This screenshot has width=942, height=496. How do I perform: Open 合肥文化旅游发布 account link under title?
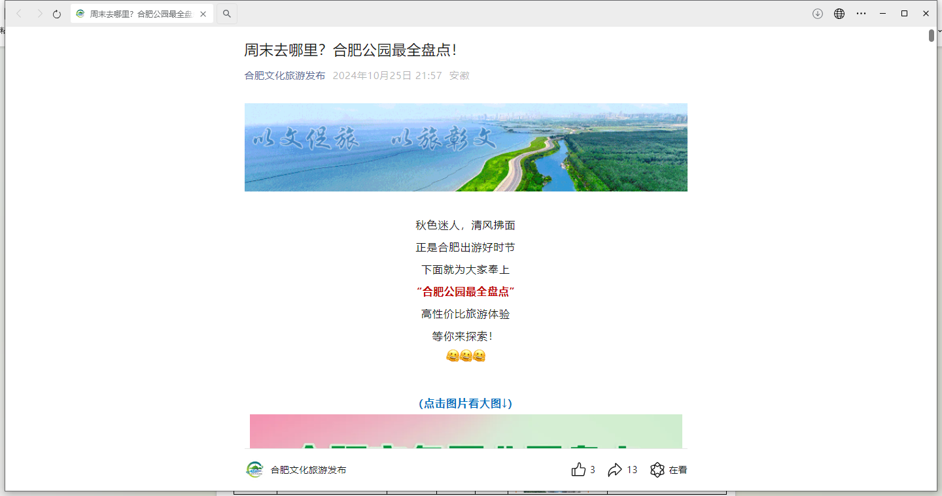(285, 76)
